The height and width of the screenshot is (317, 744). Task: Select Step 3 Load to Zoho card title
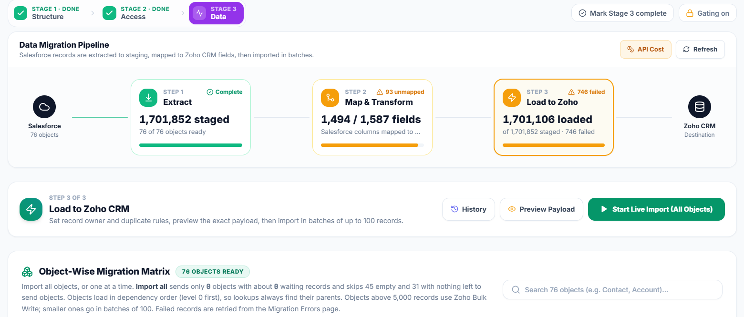point(552,102)
